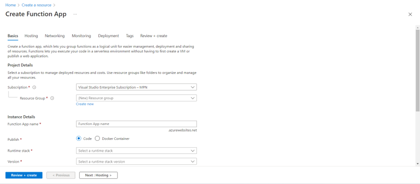The image size is (420, 184).
Task: Click the Previous button
Action: pos(61,175)
